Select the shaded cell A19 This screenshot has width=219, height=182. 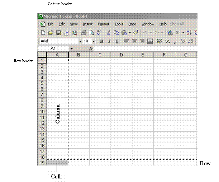57,163
